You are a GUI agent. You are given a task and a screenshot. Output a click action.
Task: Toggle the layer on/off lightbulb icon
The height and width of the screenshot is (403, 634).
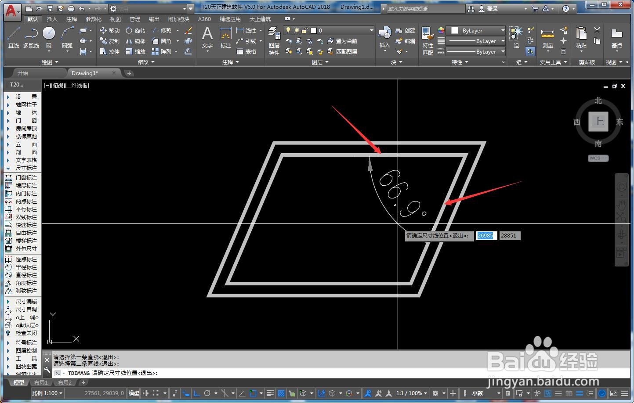288,30
